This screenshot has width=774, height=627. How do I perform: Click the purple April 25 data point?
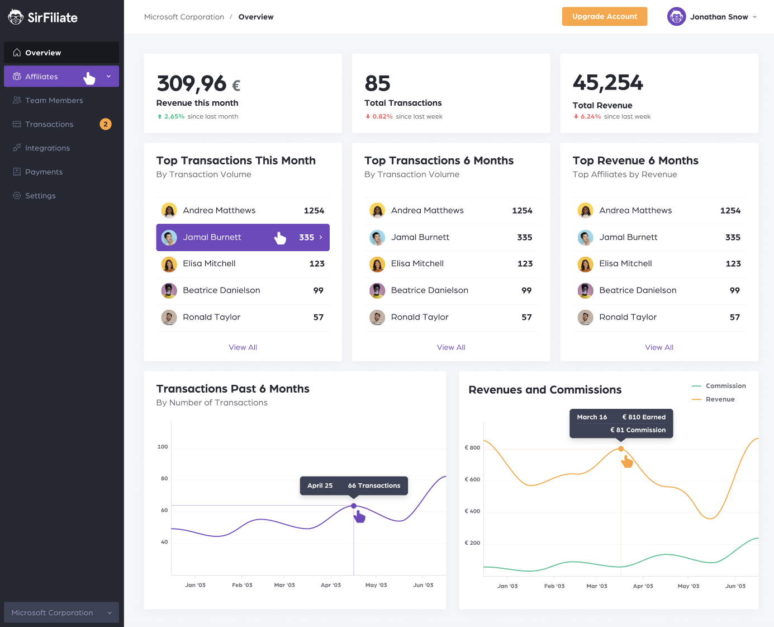point(354,506)
